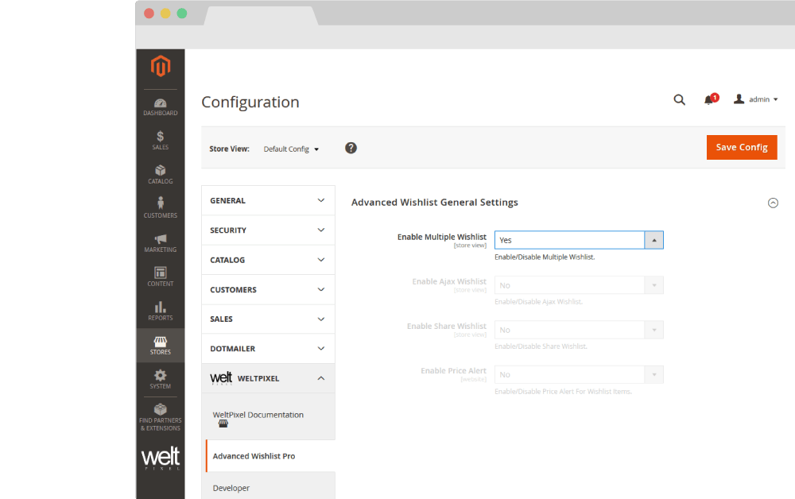Click the Save Config button
Image resolution: width=795 pixels, height=499 pixels.
[x=741, y=147]
